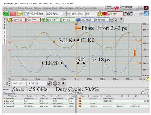
Task: Click the green Run button
Action: [6, 14]
